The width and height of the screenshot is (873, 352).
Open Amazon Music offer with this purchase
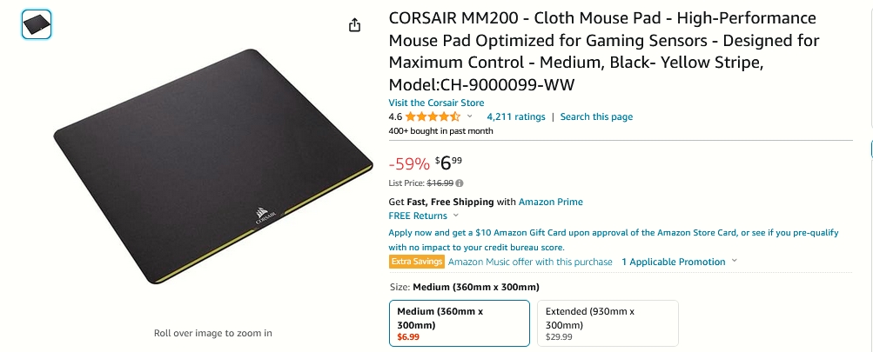(530, 262)
